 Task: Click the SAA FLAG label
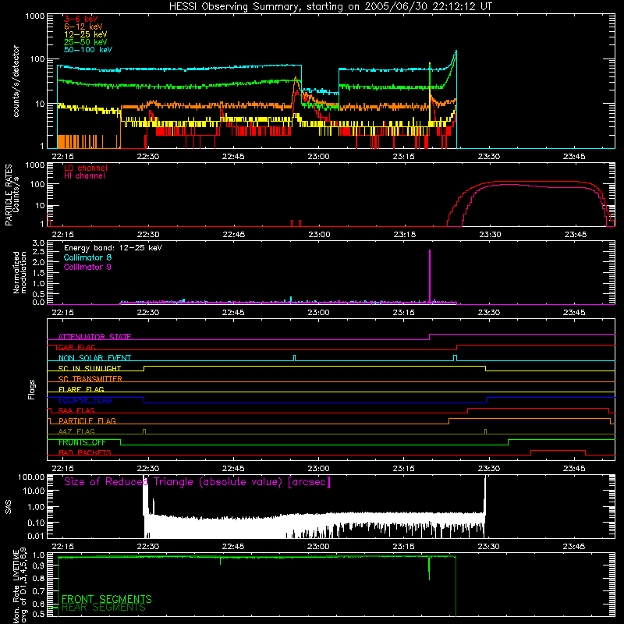point(76,410)
